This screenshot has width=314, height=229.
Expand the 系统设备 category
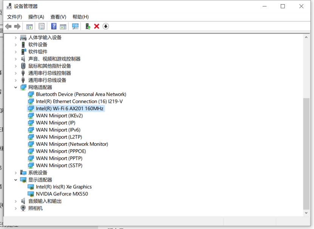(x=15, y=173)
